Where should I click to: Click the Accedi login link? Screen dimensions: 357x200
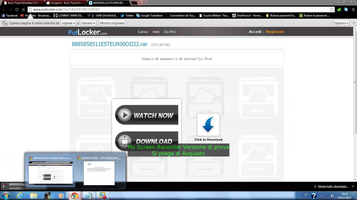[255, 32]
